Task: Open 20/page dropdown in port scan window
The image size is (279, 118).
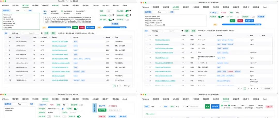Action: click(x=128, y=86)
